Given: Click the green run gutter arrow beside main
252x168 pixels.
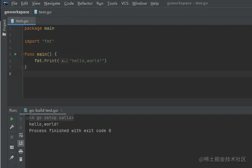Looking at the screenshot, I should point(16,54).
